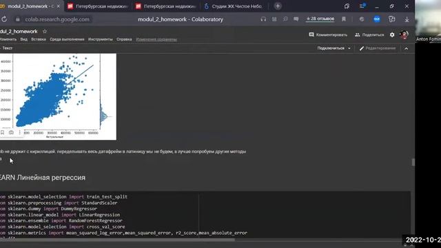Open the three-dot menu under the plot

point(20,132)
